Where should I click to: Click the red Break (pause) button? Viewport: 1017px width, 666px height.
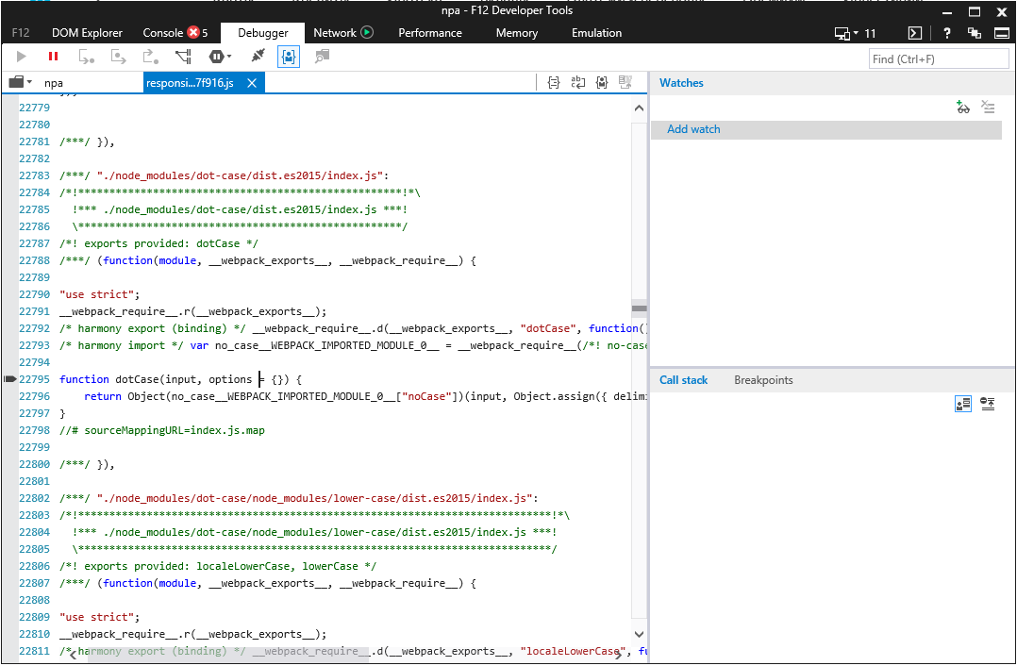tap(53, 57)
